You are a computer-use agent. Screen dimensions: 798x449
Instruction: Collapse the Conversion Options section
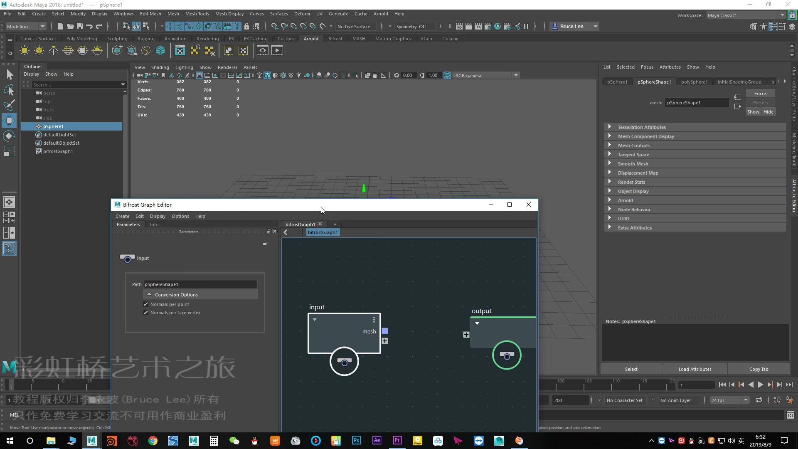click(x=149, y=294)
